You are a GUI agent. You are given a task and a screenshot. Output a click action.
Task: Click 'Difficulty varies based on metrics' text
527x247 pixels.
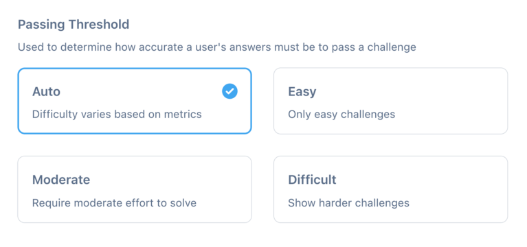(x=117, y=115)
